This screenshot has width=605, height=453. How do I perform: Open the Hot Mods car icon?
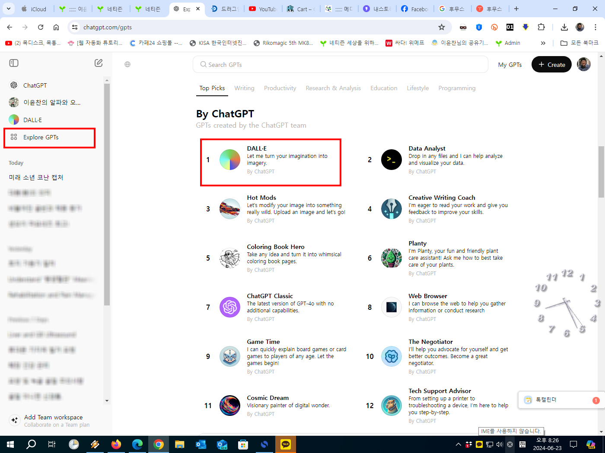coord(230,209)
